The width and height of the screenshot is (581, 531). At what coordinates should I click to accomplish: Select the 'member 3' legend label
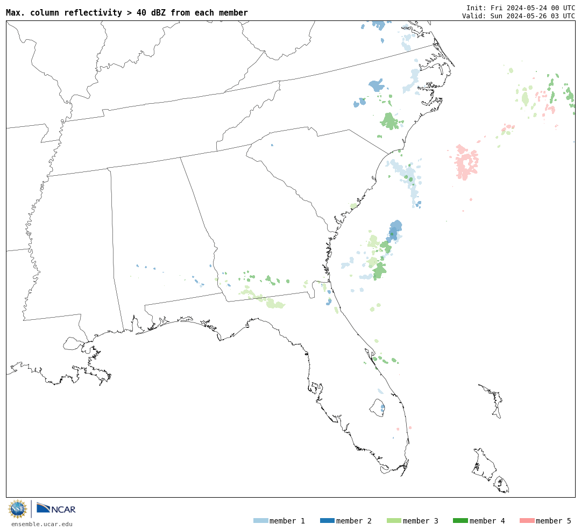tap(421, 521)
